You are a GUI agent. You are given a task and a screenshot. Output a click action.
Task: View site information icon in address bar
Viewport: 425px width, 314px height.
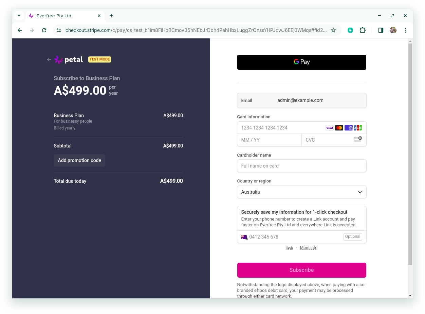click(x=59, y=30)
